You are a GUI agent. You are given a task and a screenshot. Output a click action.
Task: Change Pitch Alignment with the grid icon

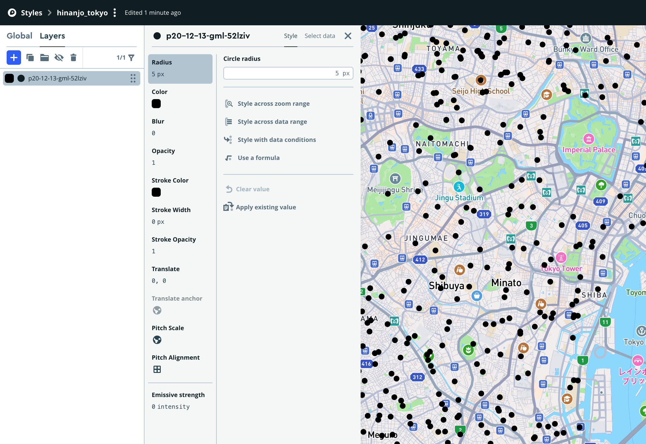(157, 369)
